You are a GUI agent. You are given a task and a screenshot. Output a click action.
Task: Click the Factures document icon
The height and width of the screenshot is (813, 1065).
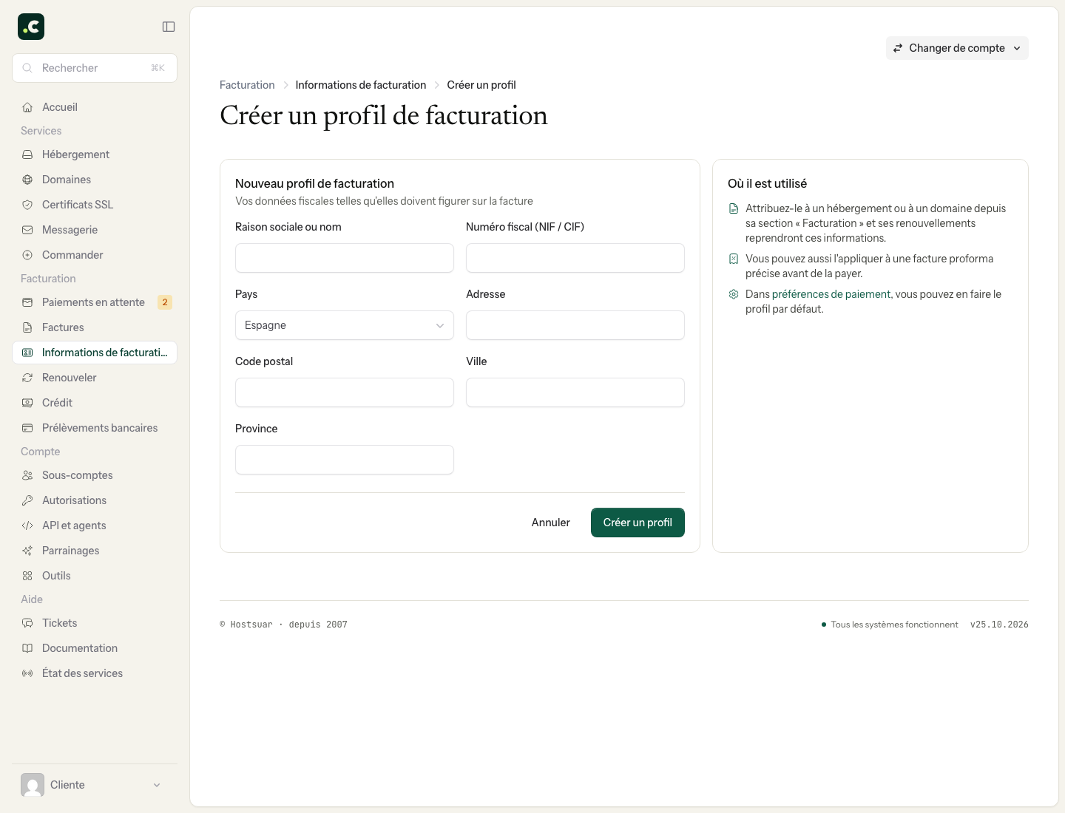point(27,327)
